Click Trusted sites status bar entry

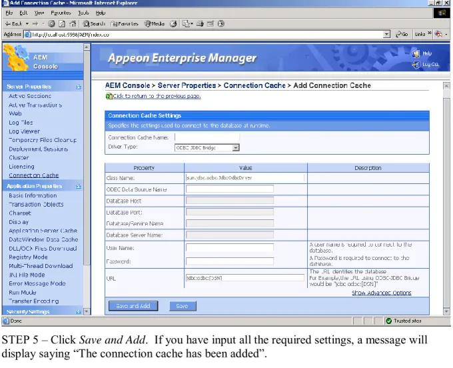(x=404, y=321)
